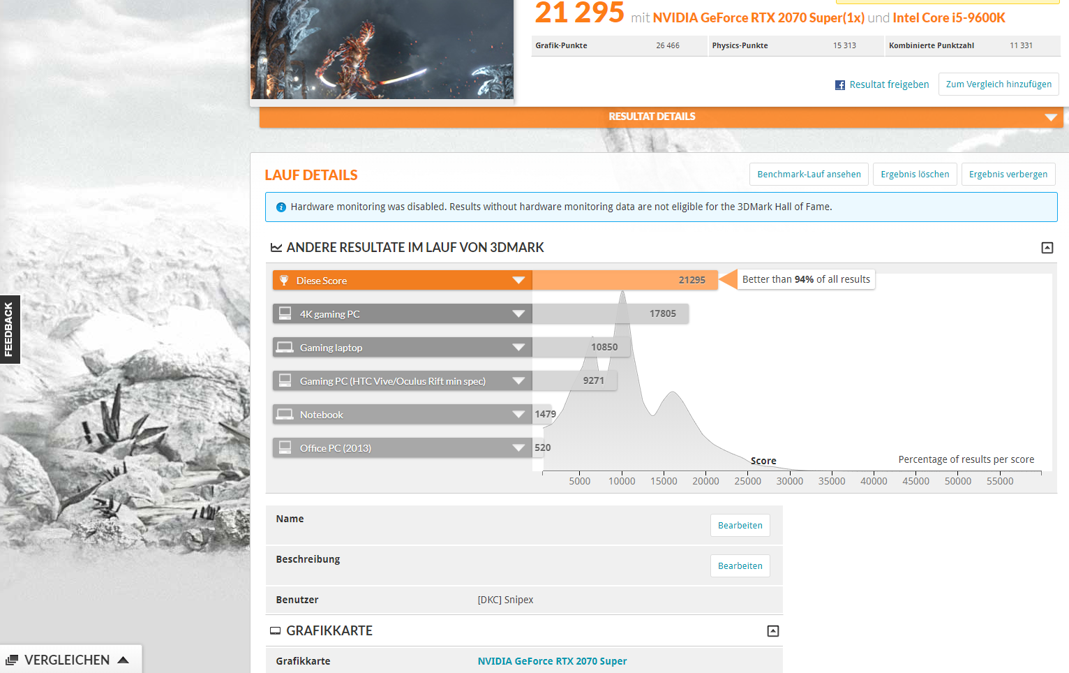Click the Kombinierte Punktzahl value 11 331
The image size is (1069, 673).
tap(1021, 45)
